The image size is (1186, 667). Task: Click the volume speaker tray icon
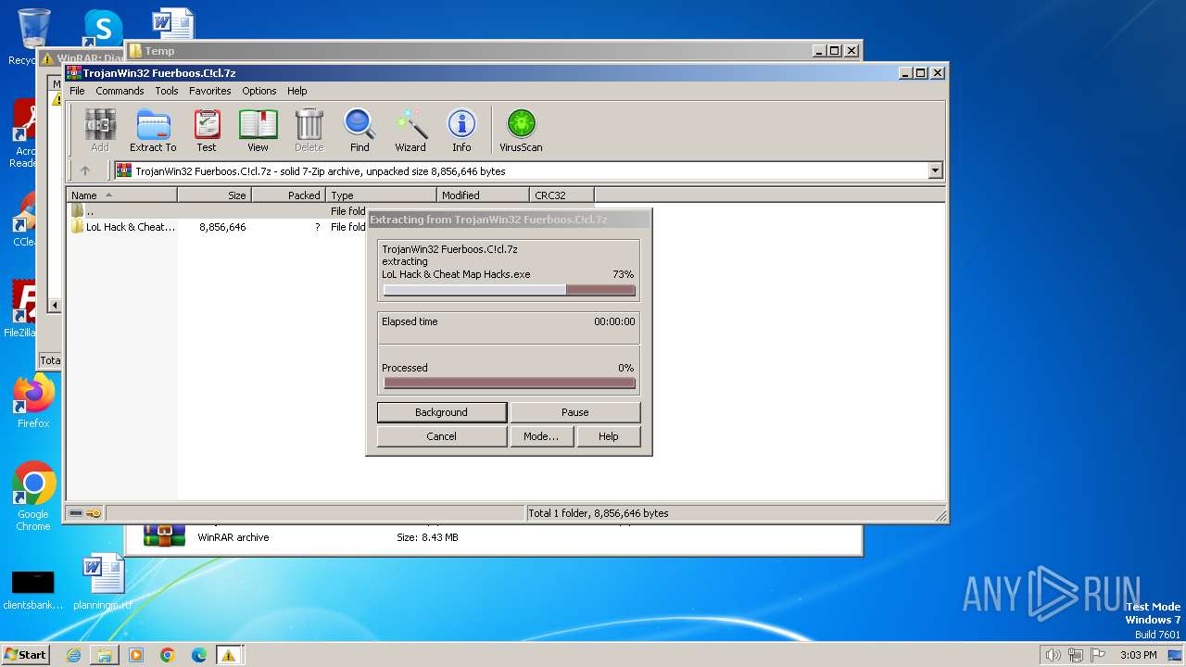click(1053, 655)
